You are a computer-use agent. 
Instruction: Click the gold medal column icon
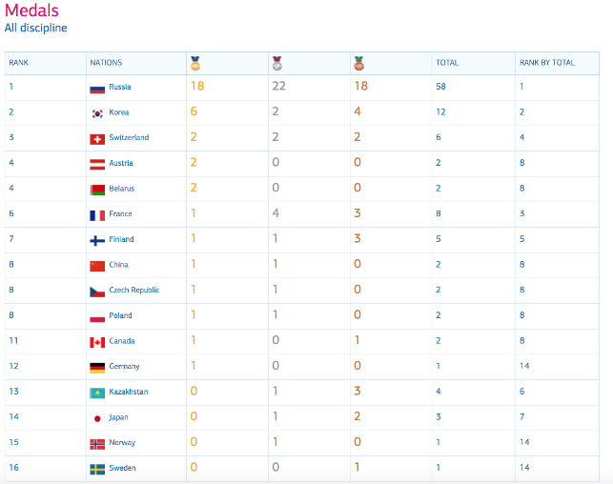click(x=194, y=64)
